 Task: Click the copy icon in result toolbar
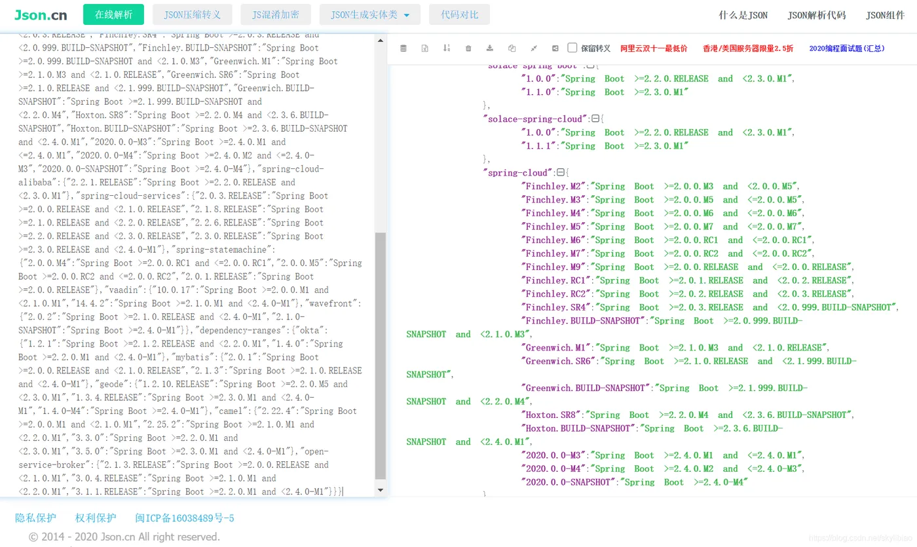pos(512,48)
